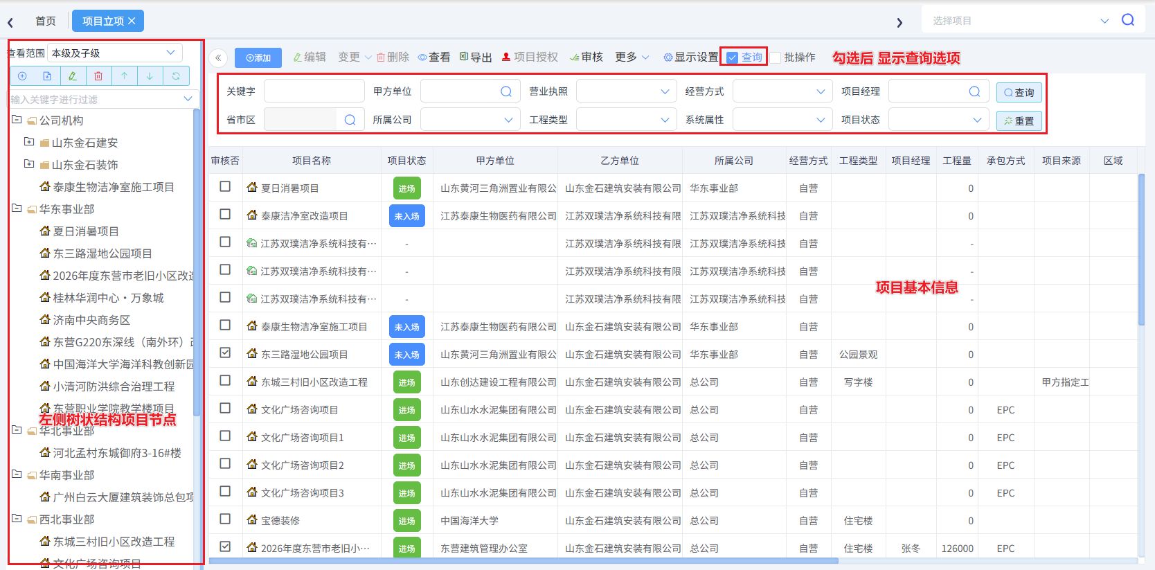The image size is (1155, 570).
Task: Collapse the left panel with chevron button
Action: click(218, 57)
